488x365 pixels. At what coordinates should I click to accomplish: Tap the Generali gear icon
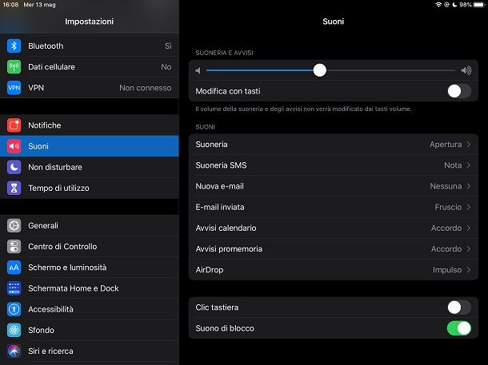click(14, 225)
